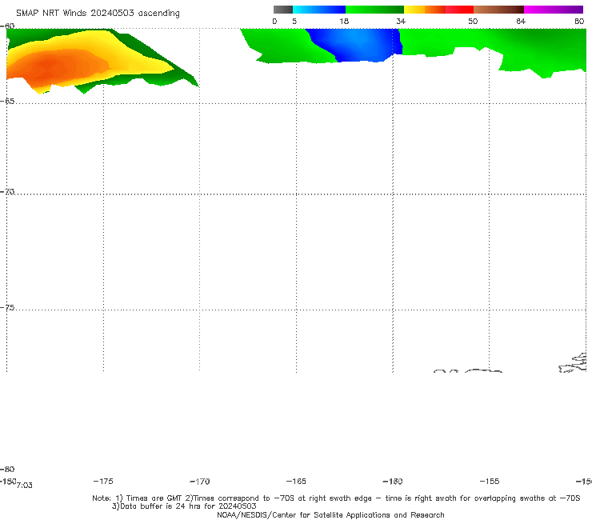Click the color bar label '50'

(x=473, y=22)
